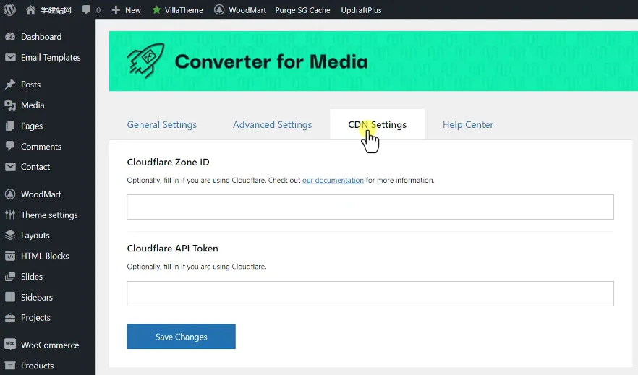Click Dashboard gauge icon in sidebar
This screenshot has width=638, height=375.
(10, 37)
